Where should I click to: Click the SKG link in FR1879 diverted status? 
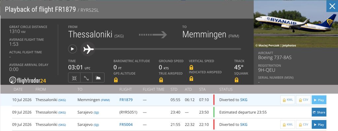click(x=244, y=100)
